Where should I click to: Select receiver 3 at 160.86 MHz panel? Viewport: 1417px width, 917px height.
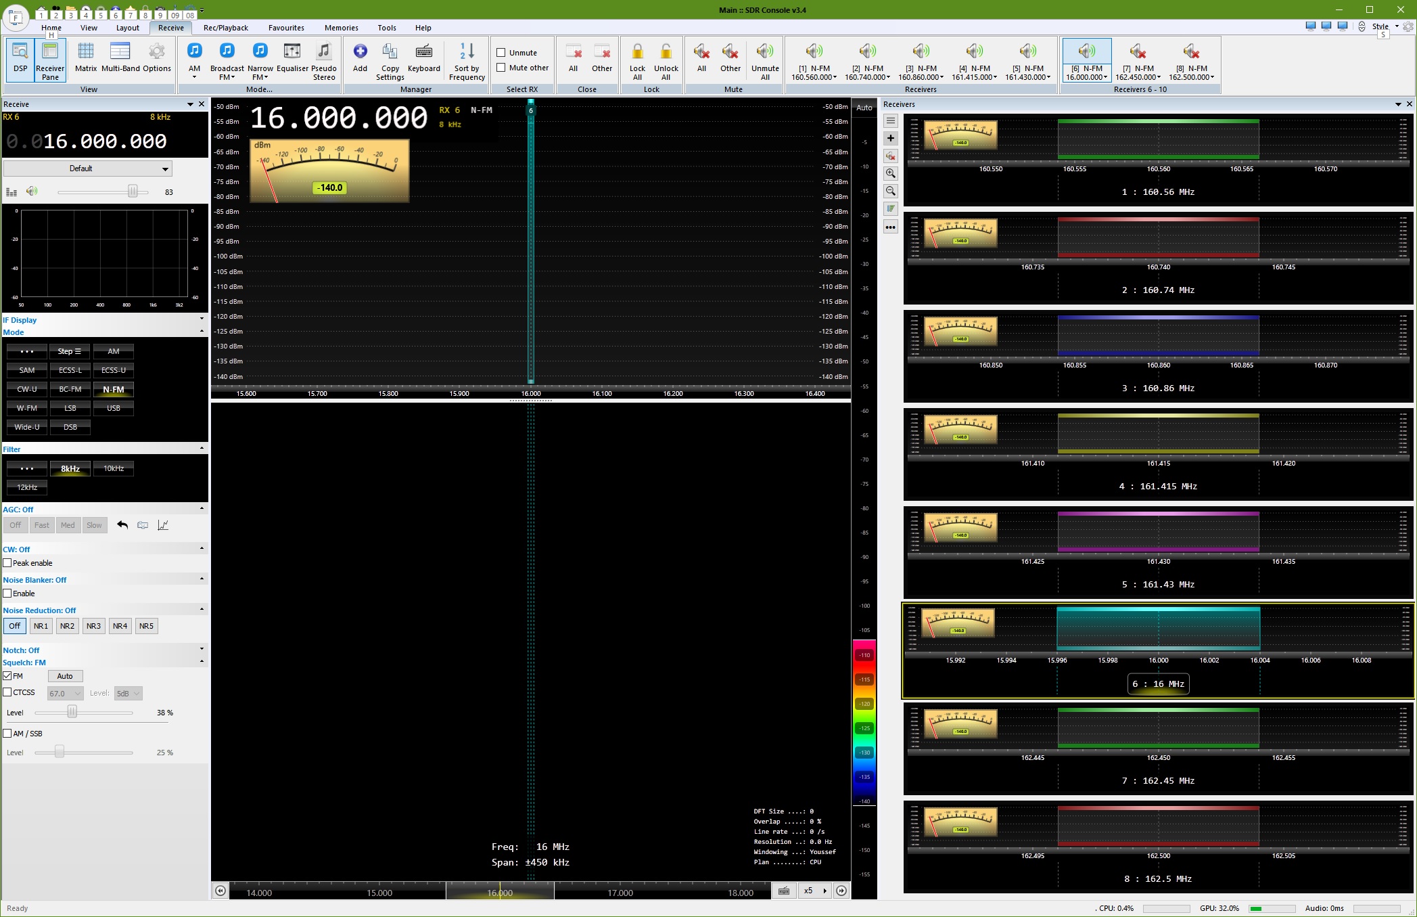1158,388
